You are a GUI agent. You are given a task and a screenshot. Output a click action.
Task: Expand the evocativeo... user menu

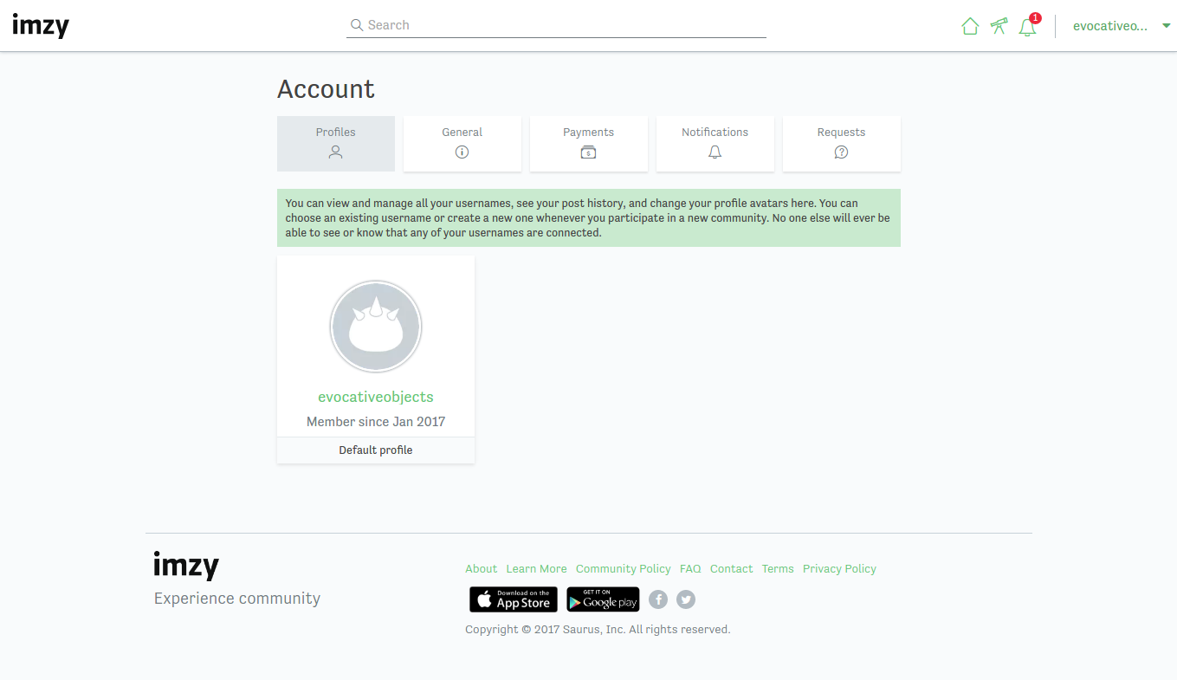[x=1122, y=26]
